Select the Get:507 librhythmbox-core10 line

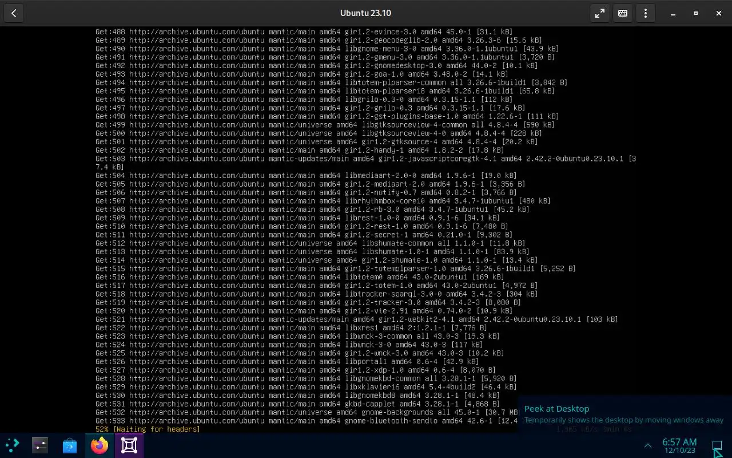(323, 201)
